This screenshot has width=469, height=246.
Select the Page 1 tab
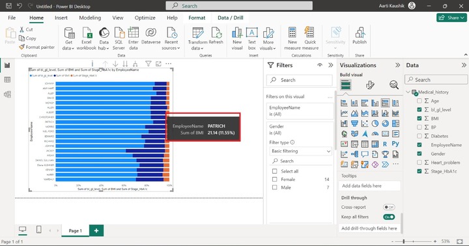75,230
